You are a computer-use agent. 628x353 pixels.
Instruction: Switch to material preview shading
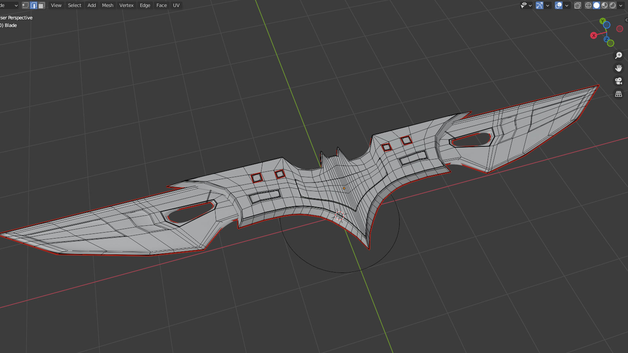(x=604, y=5)
